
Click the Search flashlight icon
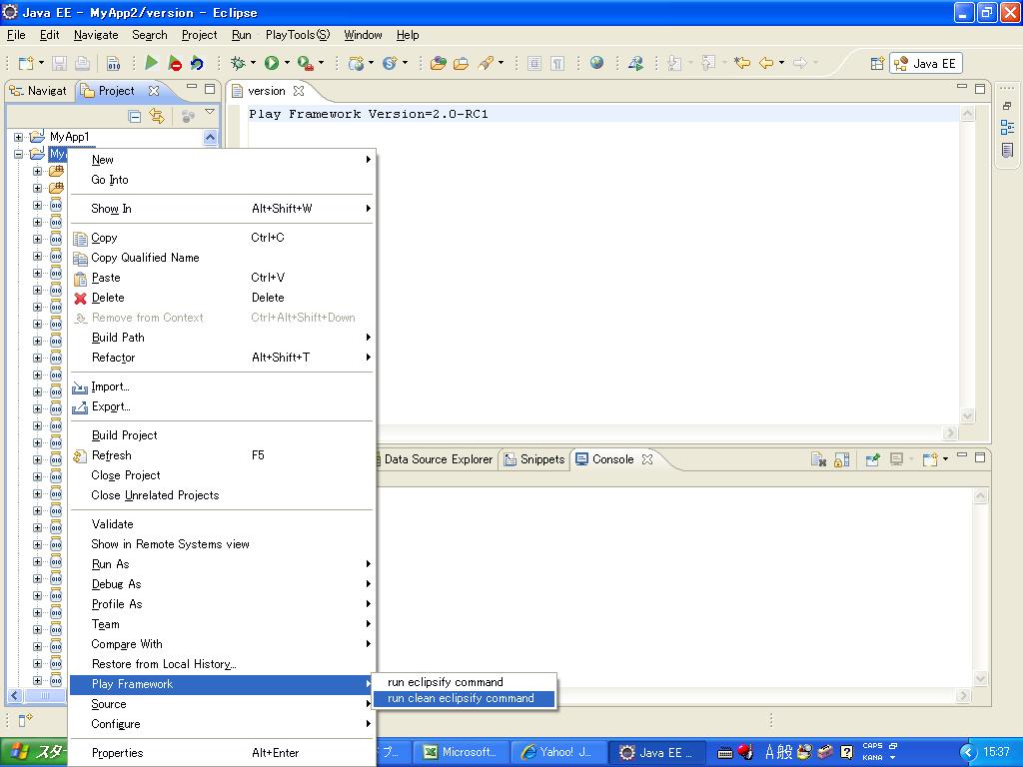pos(486,63)
